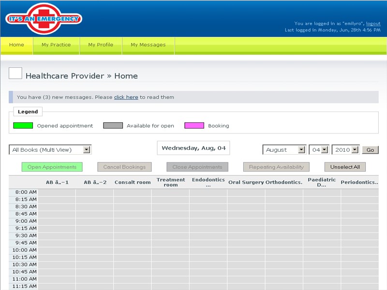Open the day 04 dropdown

pos(319,150)
